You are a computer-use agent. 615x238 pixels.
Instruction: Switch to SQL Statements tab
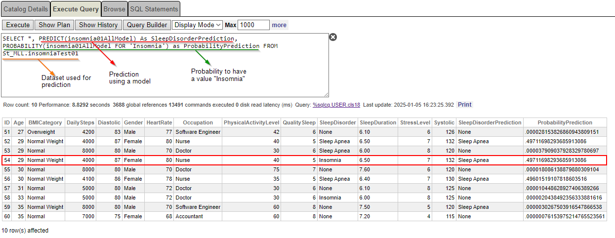pos(154,9)
